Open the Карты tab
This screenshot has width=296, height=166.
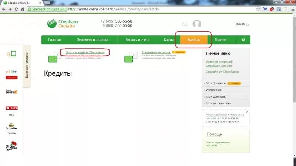(169, 40)
